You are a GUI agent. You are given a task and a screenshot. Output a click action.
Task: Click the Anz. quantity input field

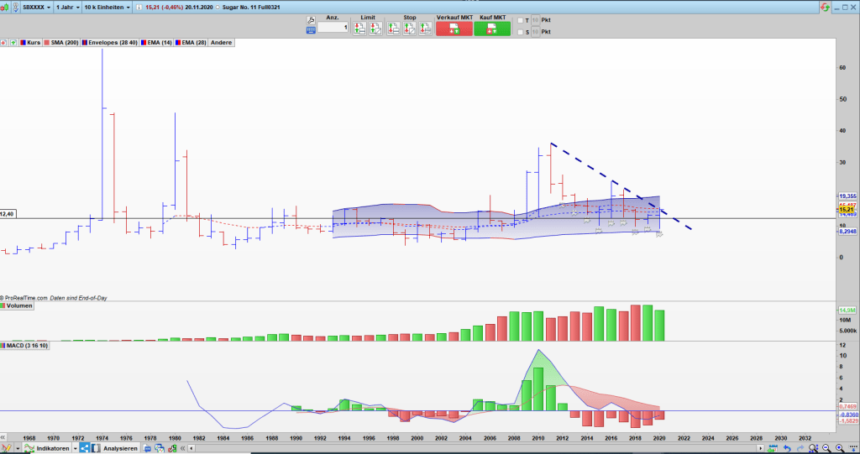click(333, 28)
